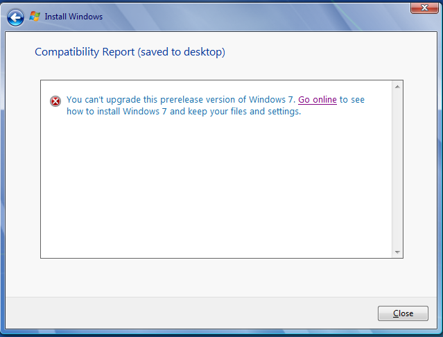Screen dimensions: 443x337
Task: Click the Close button
Action: click(403, 313)
